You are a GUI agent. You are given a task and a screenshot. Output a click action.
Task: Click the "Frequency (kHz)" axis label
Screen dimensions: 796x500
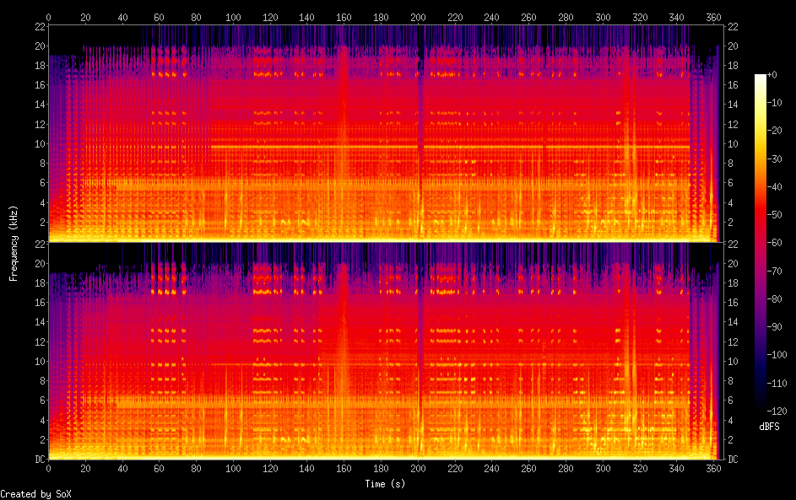pyautogui.click(x=14, y=243)
